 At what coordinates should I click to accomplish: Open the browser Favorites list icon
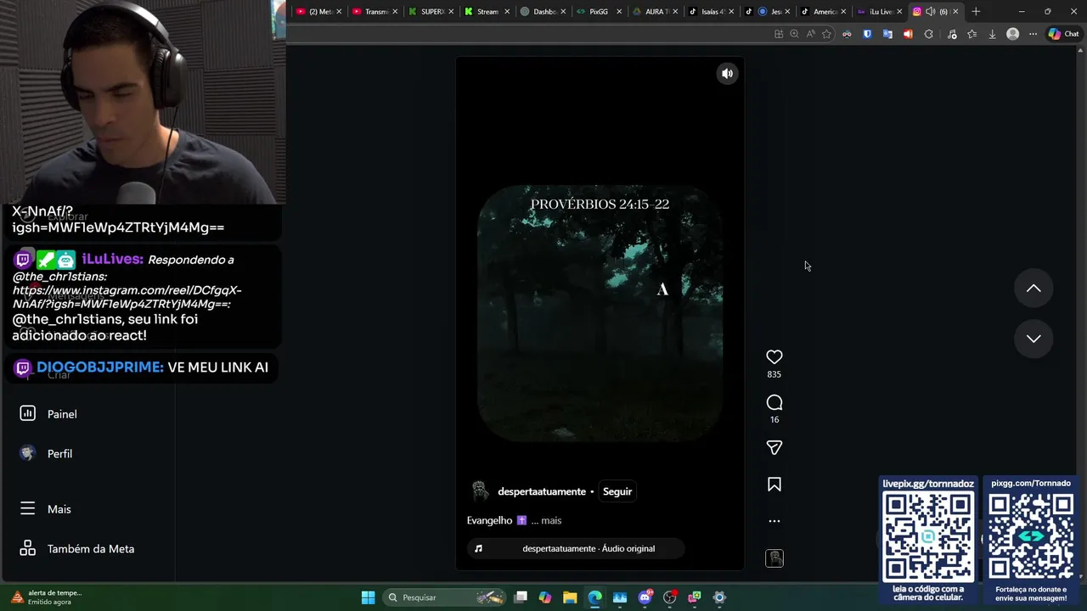(972, 34)
